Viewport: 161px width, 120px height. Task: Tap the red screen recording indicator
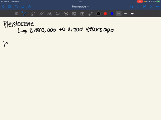(x=140, y=1)
